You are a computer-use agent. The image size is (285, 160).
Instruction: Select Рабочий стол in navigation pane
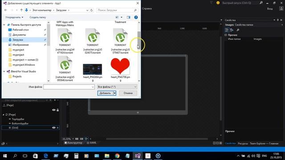20,30
